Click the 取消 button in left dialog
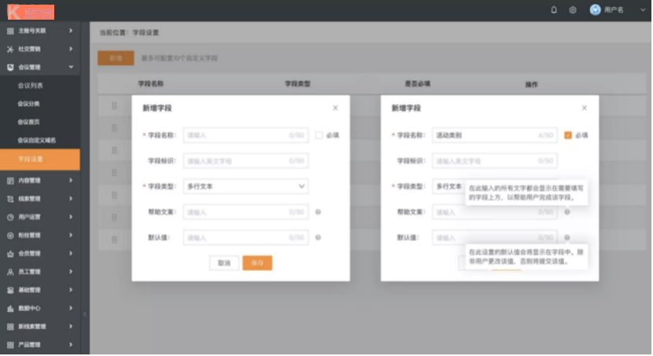The width and height of the screenshot is (653, 356). (224, 263)
